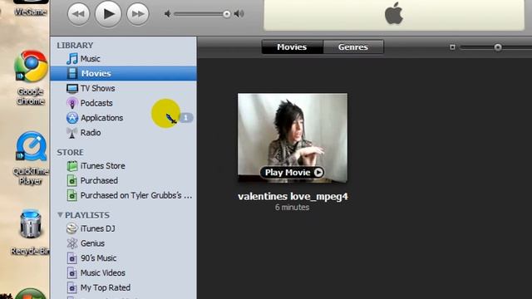Screen dimensions: 532x299
Task: Select Radio in the sidebar
Action: (x=91, y=132)
